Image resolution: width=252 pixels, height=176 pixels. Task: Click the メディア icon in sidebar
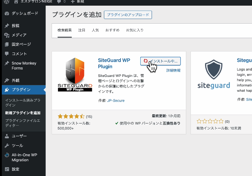[7, 35]
